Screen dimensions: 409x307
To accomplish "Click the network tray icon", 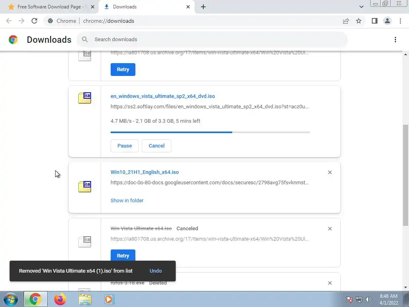I will pyautogui.click(x=359, y=299).
